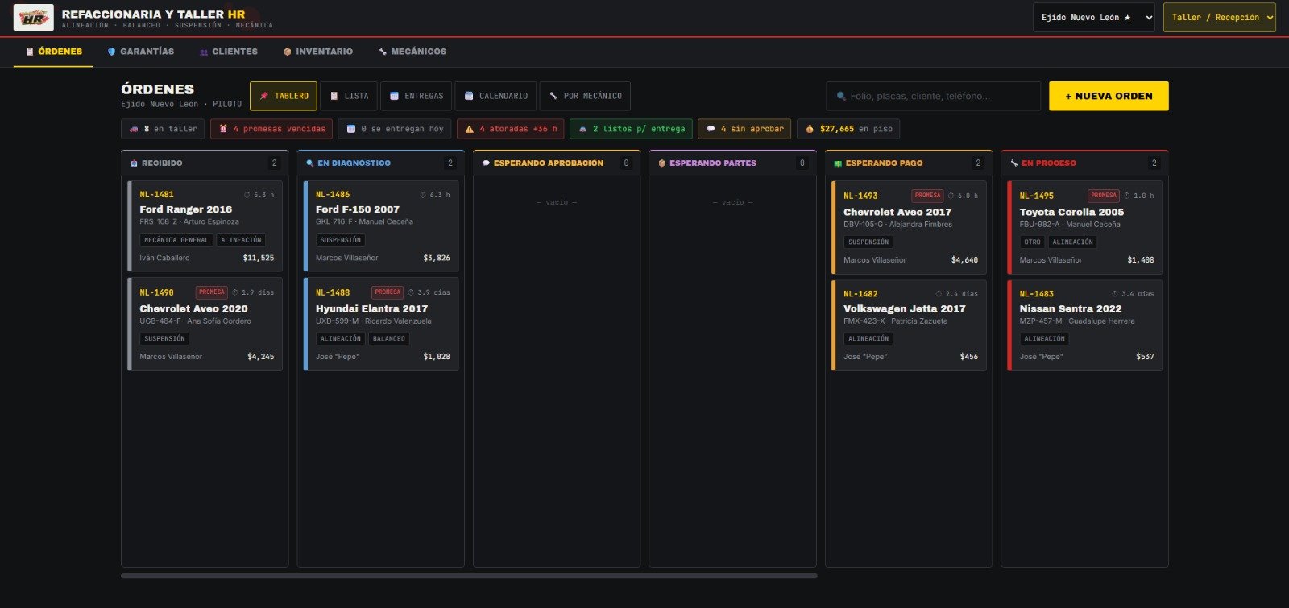Image resolution: width=1289 pixels, height=608 pixels.
Task: Click the speech bubble icon in 'sin aprobar'
Action: (711, 129)
